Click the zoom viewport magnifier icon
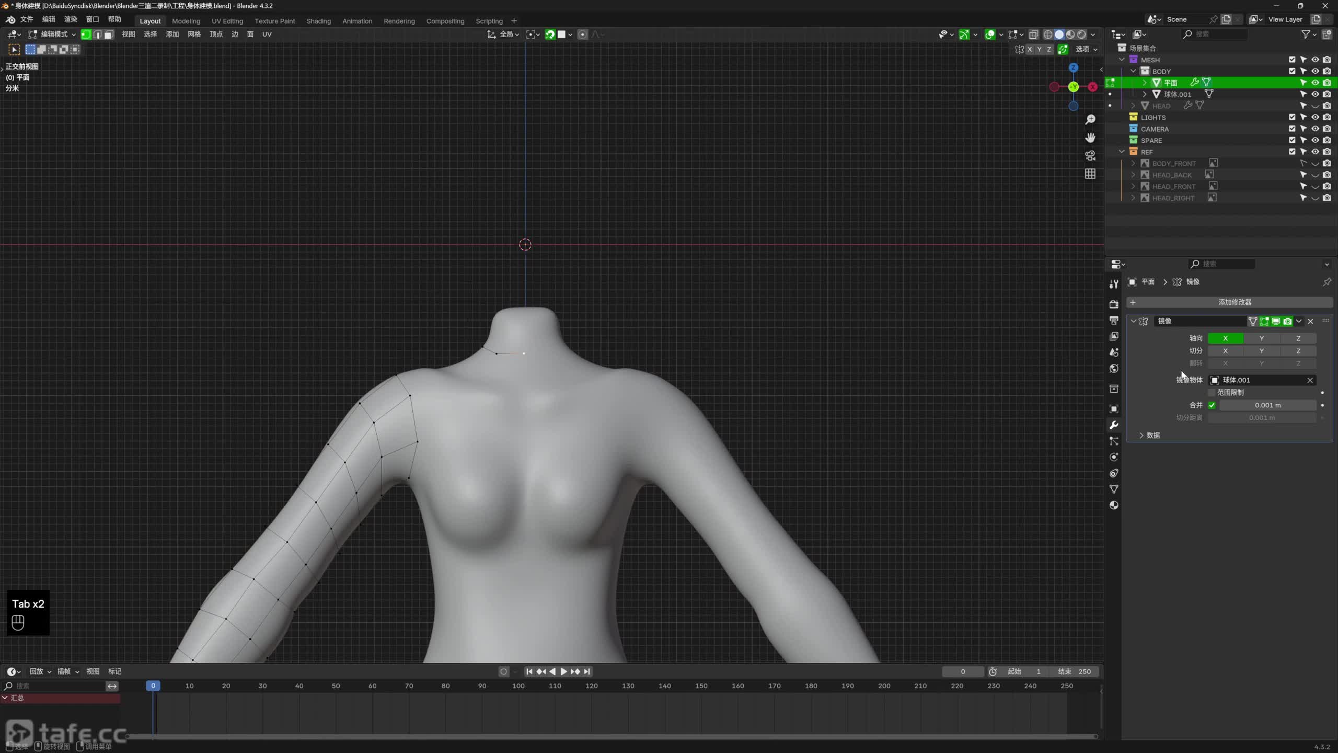1338x753 pixels. [x=1090, y=120]
